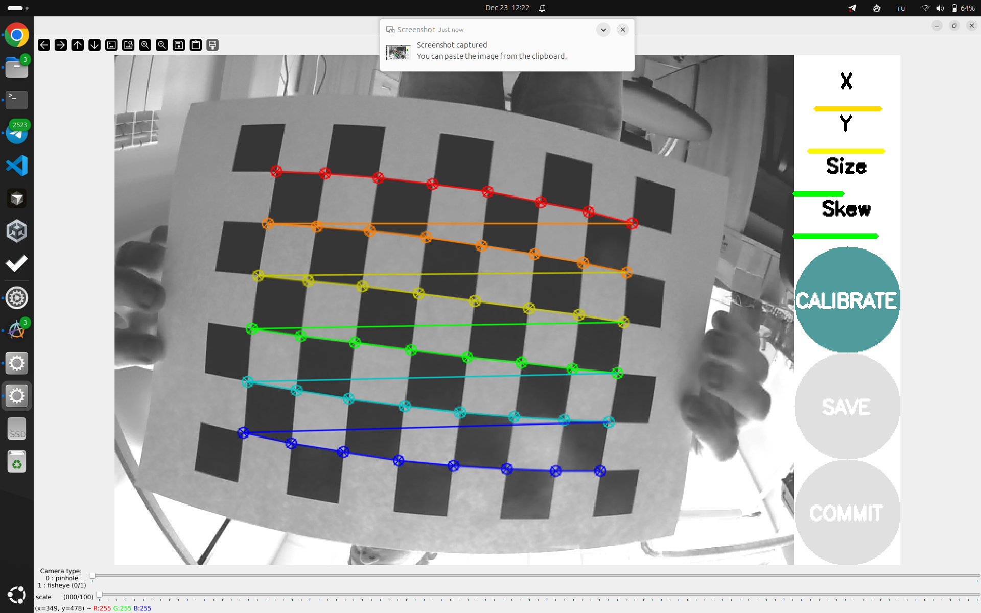Zoom in on the calibration image

(145, 45)
